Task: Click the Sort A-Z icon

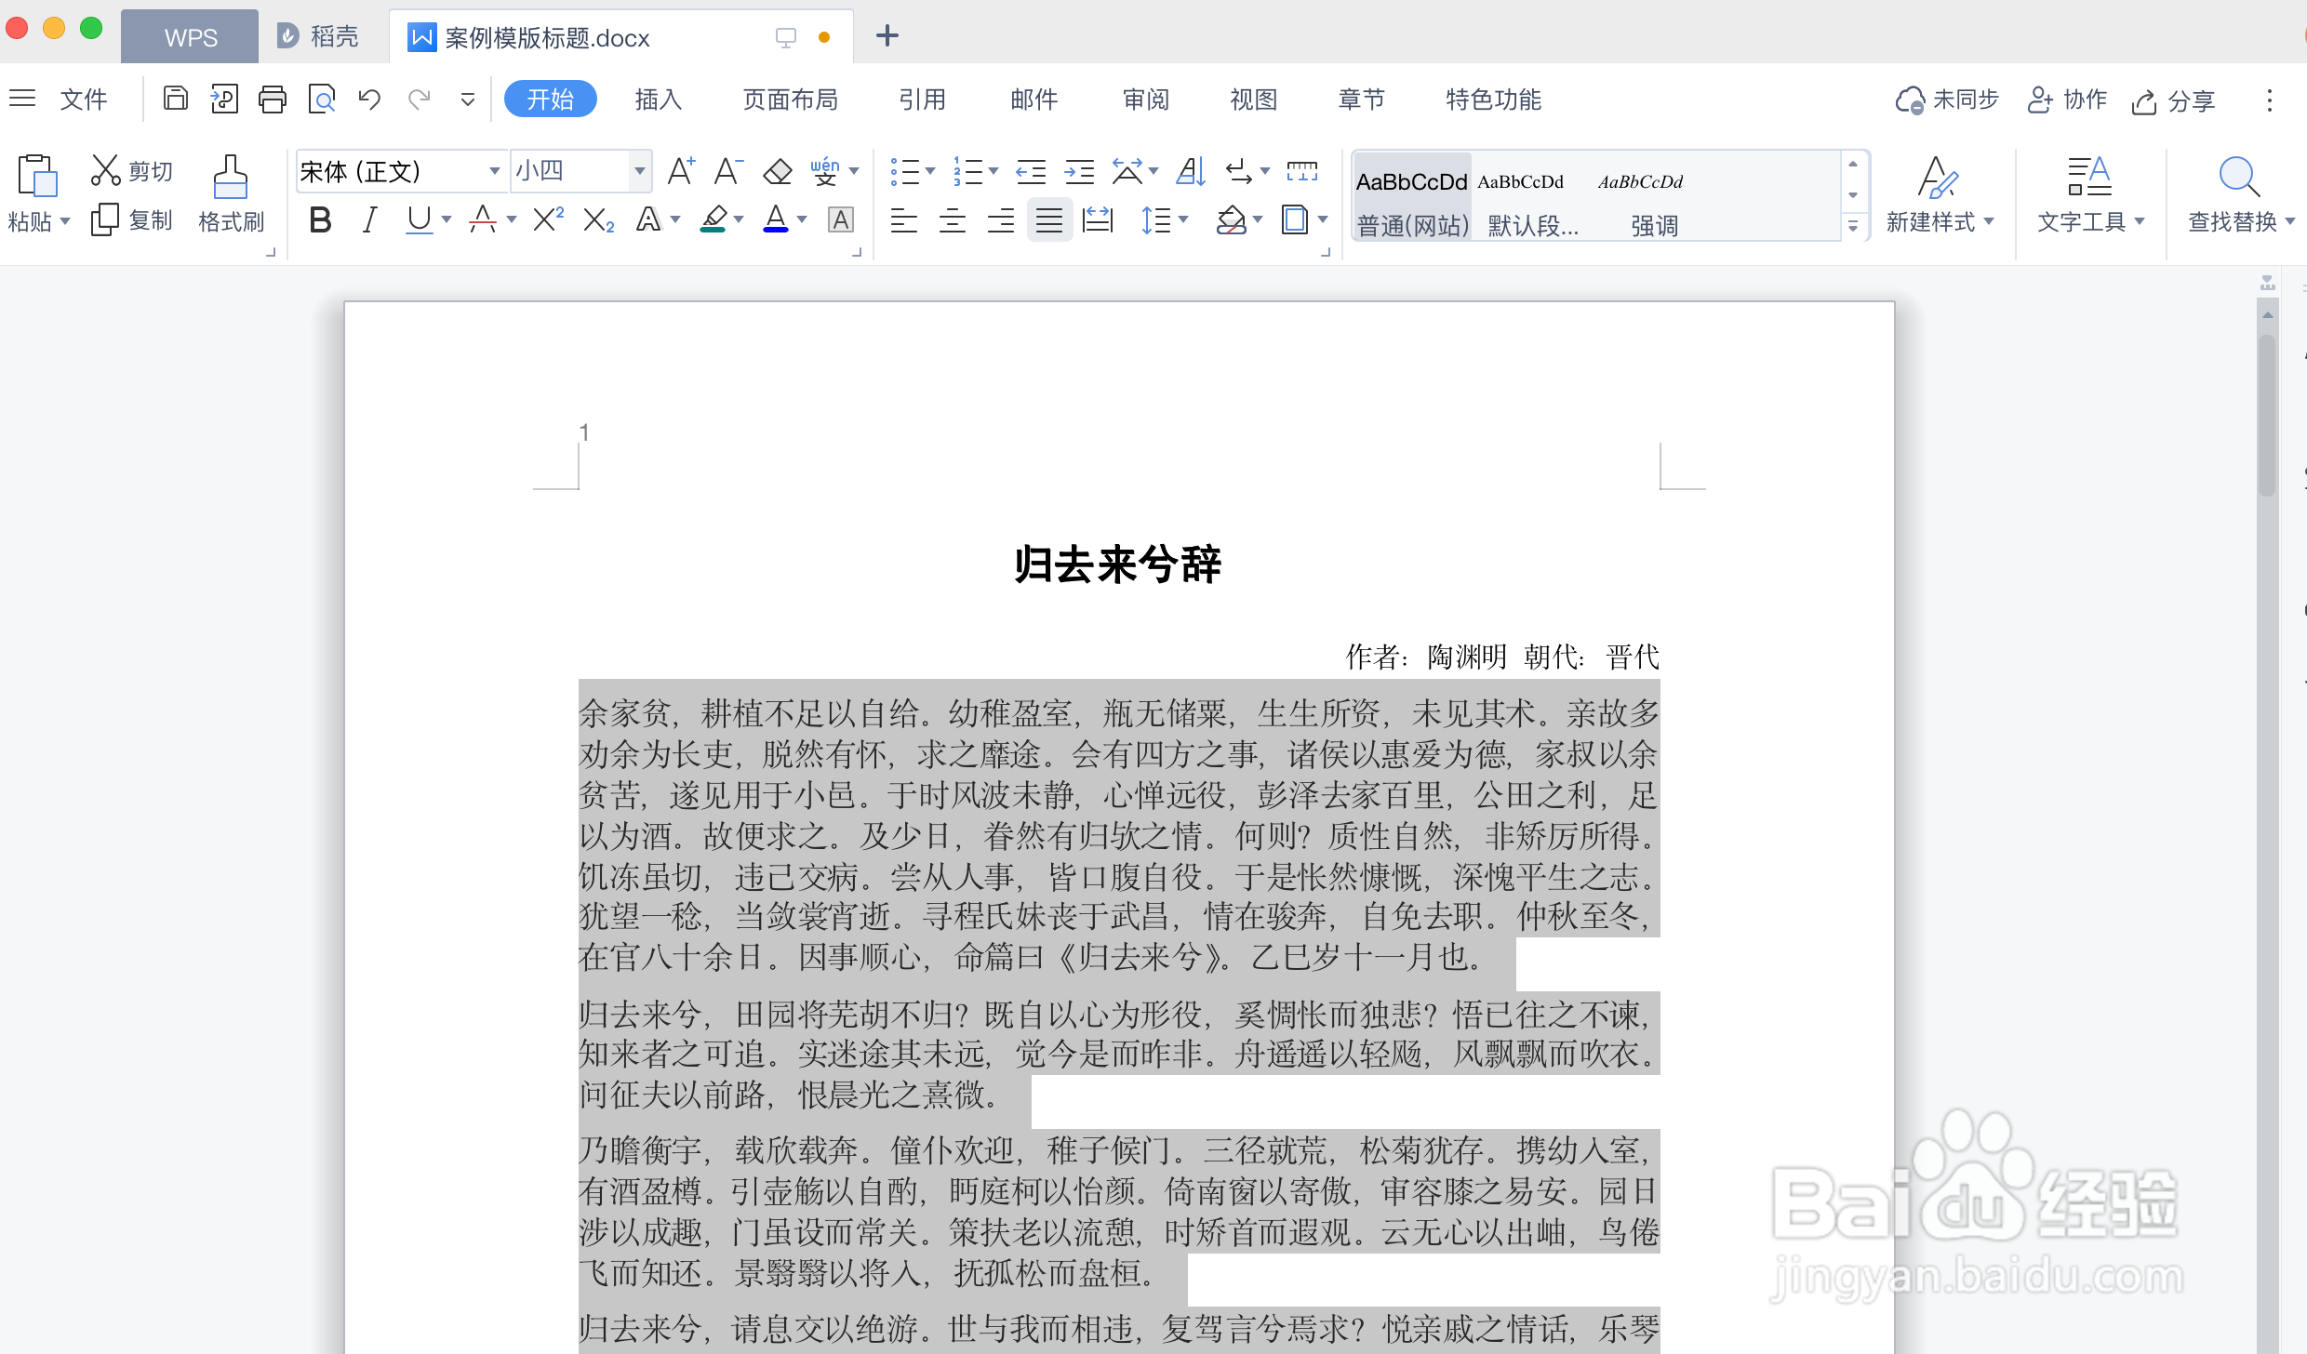Action: (1191, 171)
